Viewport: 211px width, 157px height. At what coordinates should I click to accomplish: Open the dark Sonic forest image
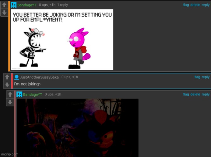pyautogui.click(x=78, y=128)
